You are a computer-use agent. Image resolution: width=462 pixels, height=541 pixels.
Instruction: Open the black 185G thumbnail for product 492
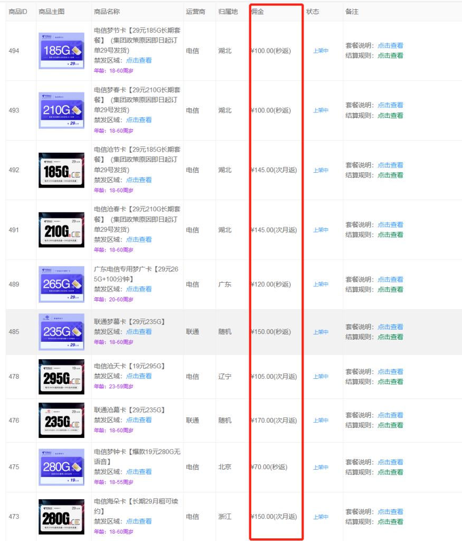[61, 170]
